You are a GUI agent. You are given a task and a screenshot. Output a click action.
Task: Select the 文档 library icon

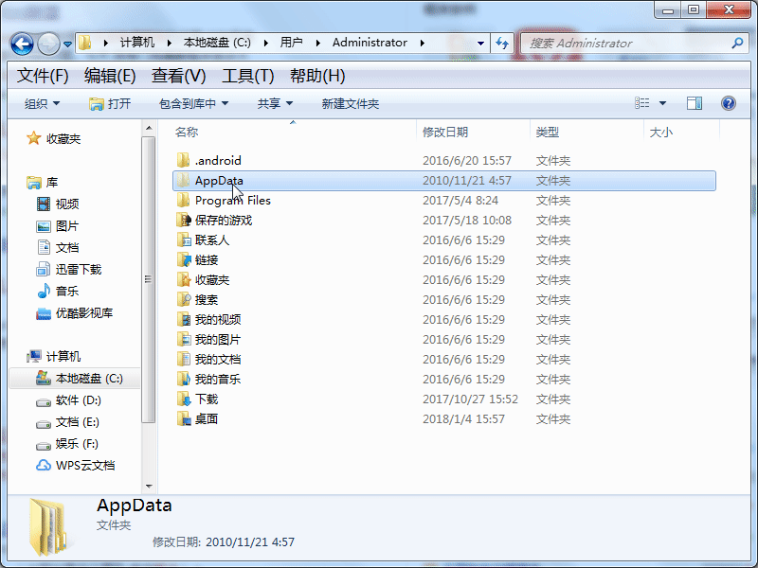(x=44, y=247)
